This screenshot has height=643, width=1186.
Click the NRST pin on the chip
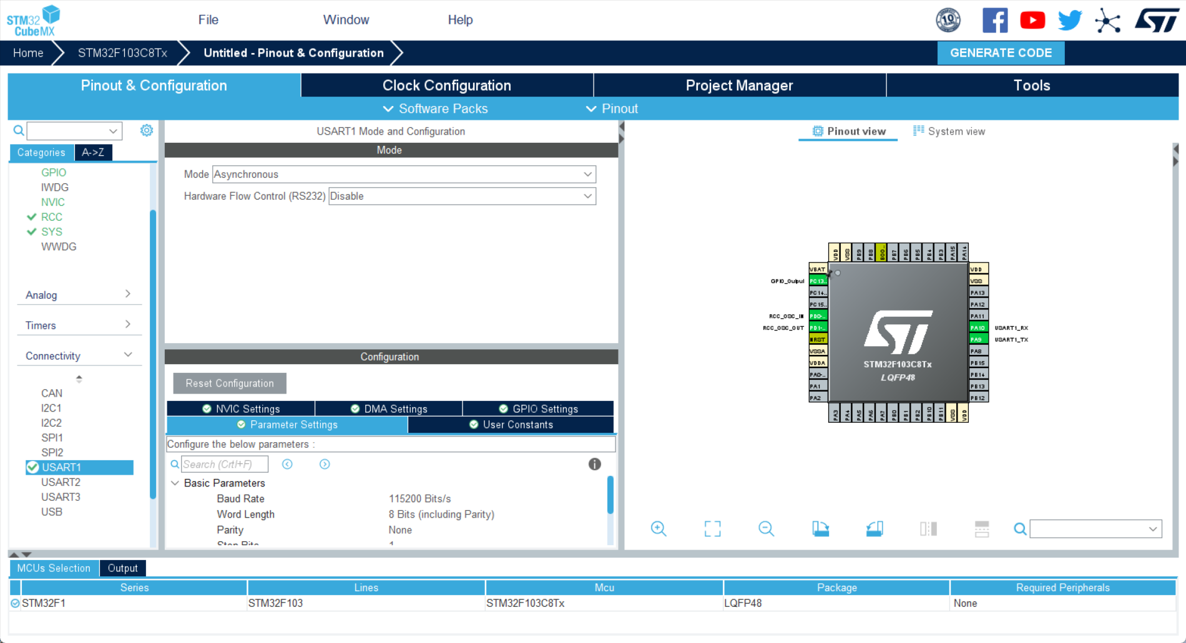click(x=818, y=339)
